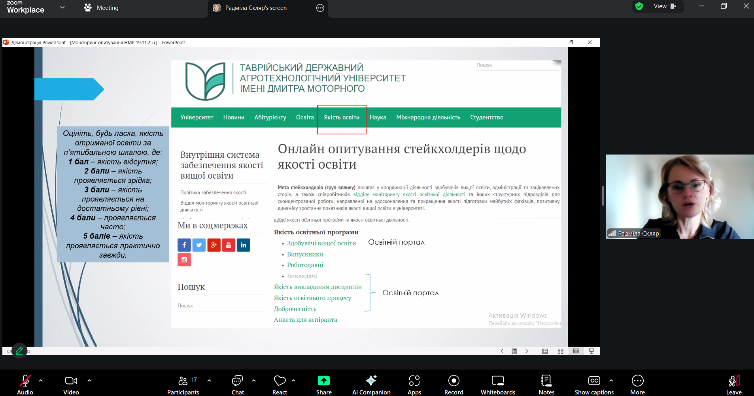Click the sidebar Пошук search field
The height and width of the screenshot is (396, 754).
[221, 305]
